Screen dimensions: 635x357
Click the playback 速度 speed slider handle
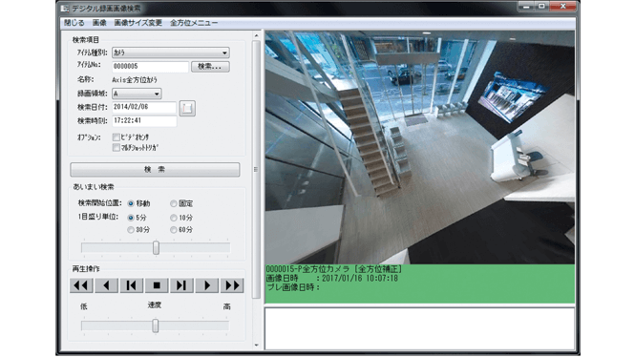click(155, 325)
